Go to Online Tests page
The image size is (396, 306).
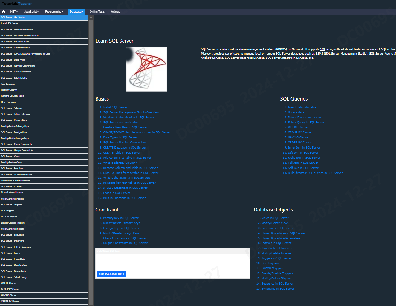pos(97,12)
